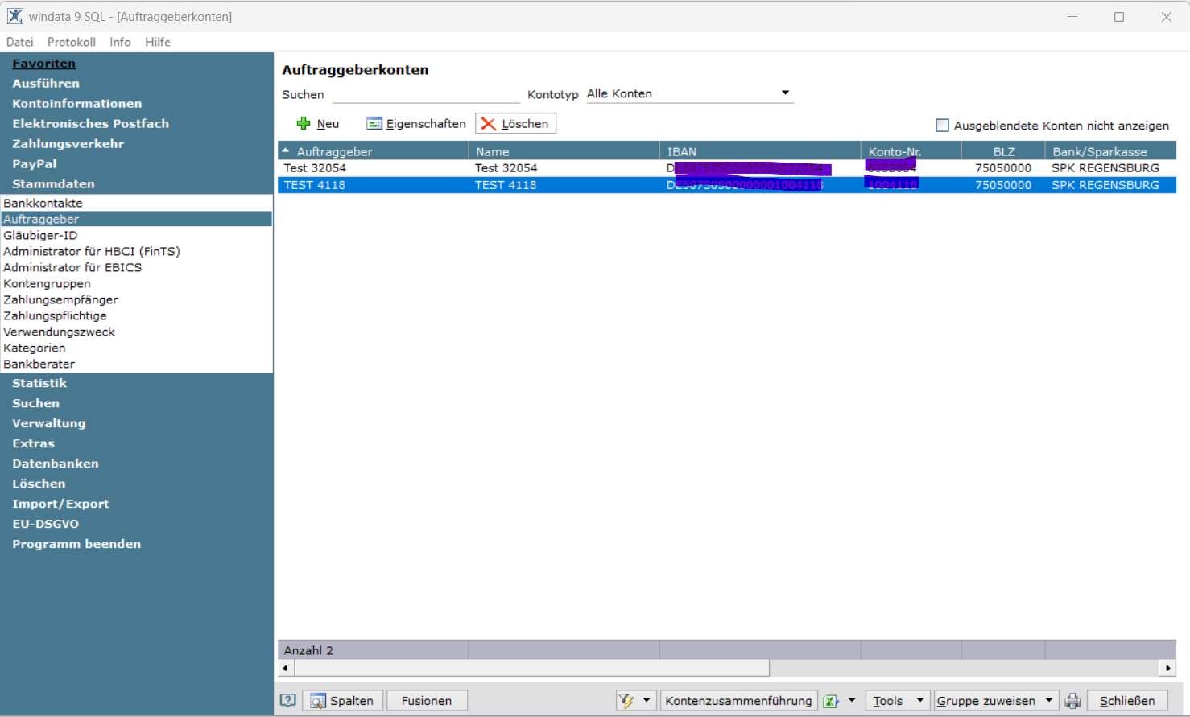Click the Fusionen button
Image resolution: width=1190 pixels, height=717 pixels.
click(427, 701)
